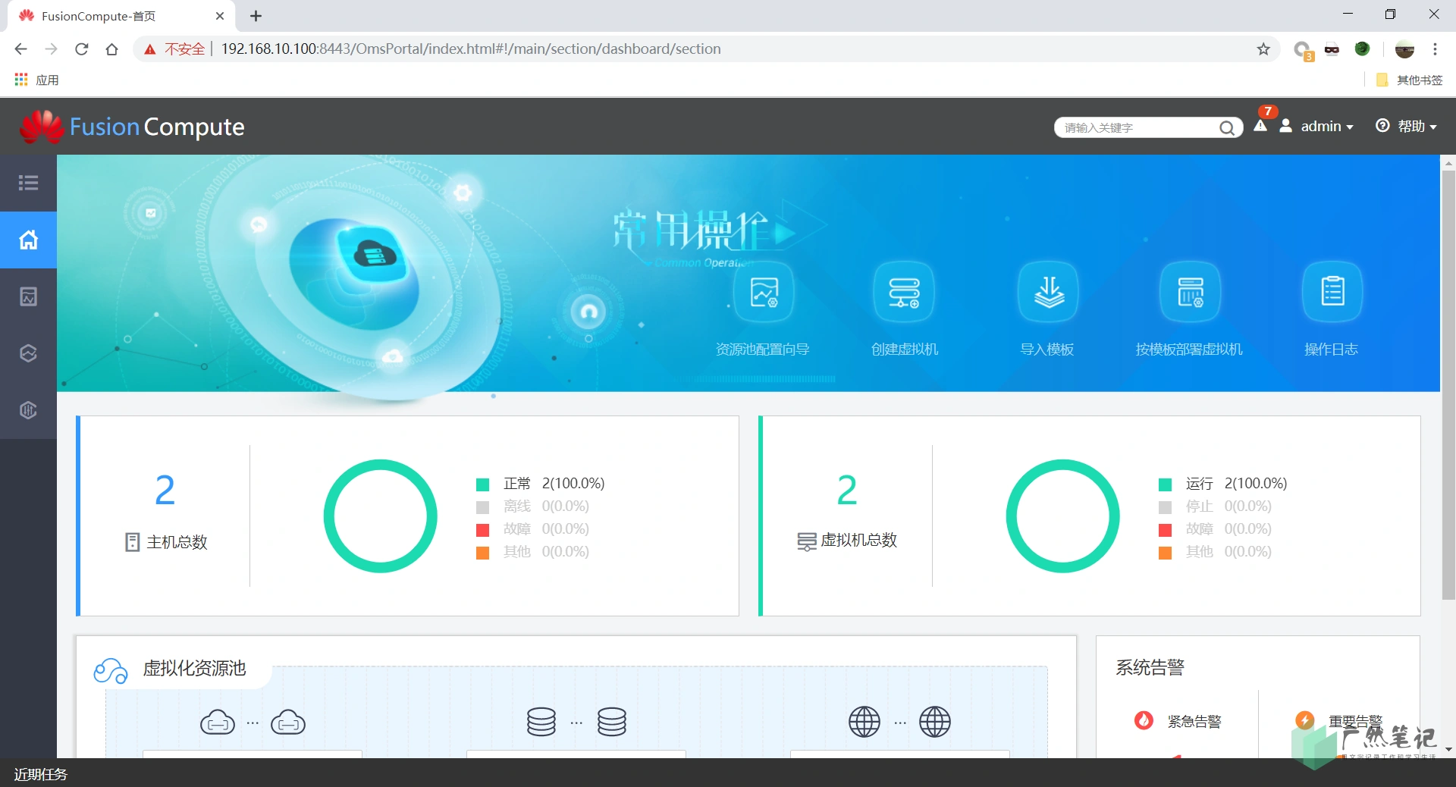Close the FusionCompute-首页 tab
Image resolution: width=1456 pixels, height=787 pixels.
click(220, 16)
